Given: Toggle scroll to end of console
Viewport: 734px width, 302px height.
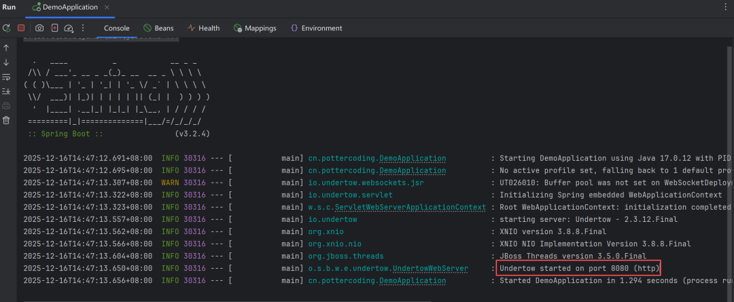Looking at the screenshot, I should pos(6,91).
